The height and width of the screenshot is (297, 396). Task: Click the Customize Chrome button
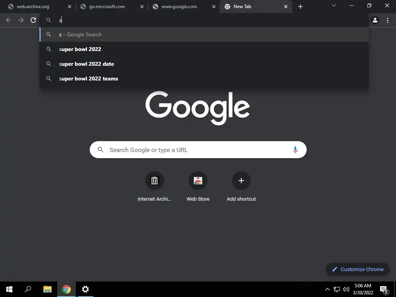pos(358,270)
